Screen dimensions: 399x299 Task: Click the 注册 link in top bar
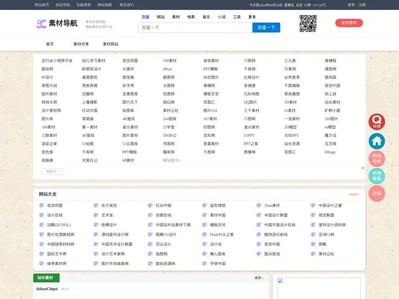tap(362, 5)
